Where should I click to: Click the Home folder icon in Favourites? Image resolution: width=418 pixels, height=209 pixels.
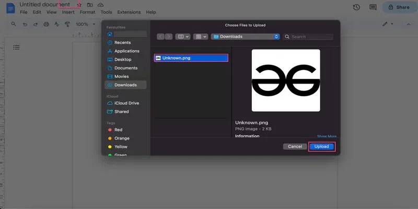tap(110, 34)
